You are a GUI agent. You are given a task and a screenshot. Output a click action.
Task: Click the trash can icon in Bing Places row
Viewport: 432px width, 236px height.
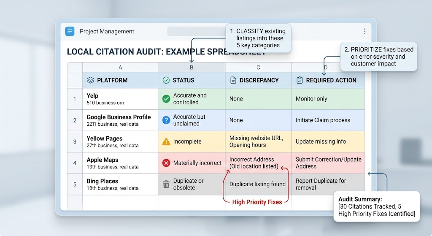click(166, 184)
